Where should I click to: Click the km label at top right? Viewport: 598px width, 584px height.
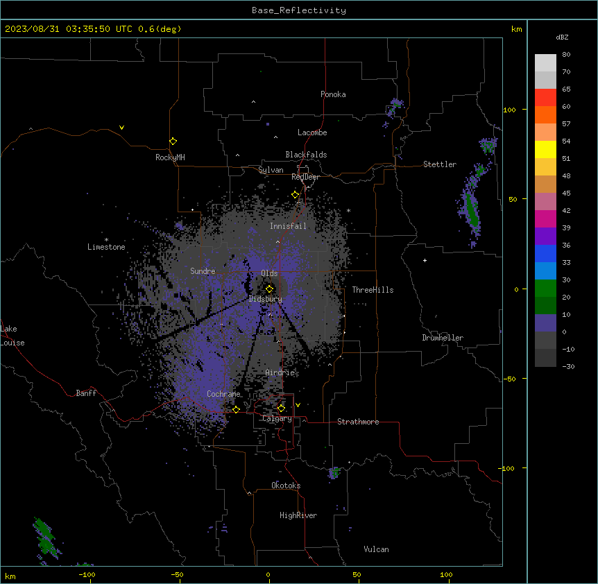pyautogui.click(x=516, y=29)
